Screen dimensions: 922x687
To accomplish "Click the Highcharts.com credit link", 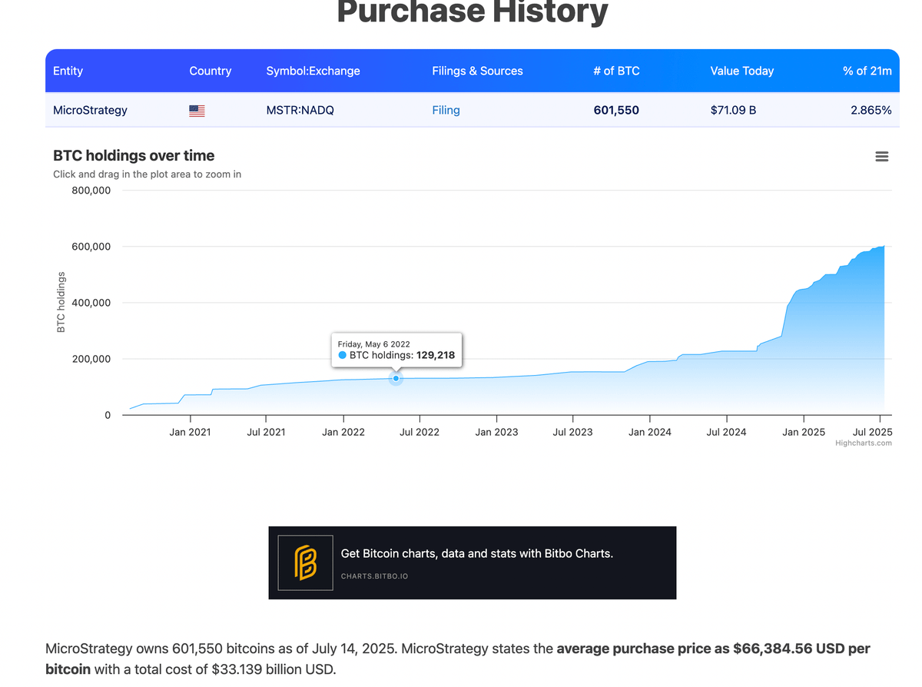I will [x=863, y=443].
